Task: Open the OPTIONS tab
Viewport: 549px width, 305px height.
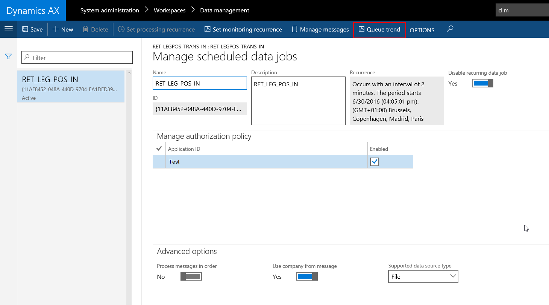Action: 422,30
